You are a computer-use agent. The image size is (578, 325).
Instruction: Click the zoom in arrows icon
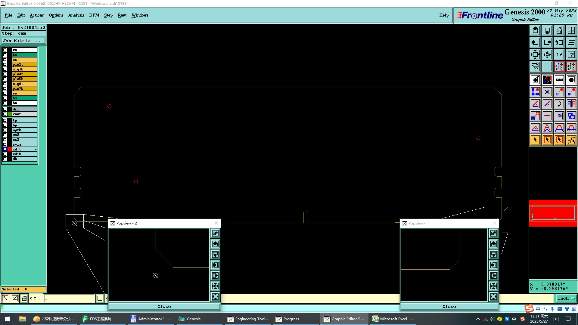(535, 54)
